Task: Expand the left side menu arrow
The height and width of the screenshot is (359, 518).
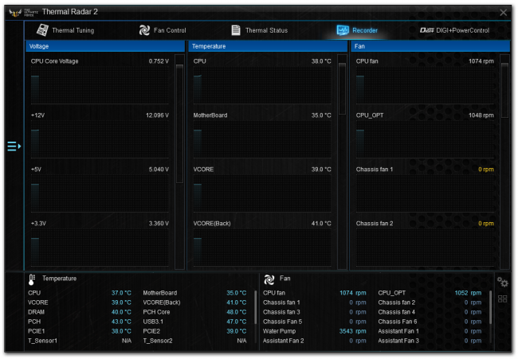Action: coord(14,146)
